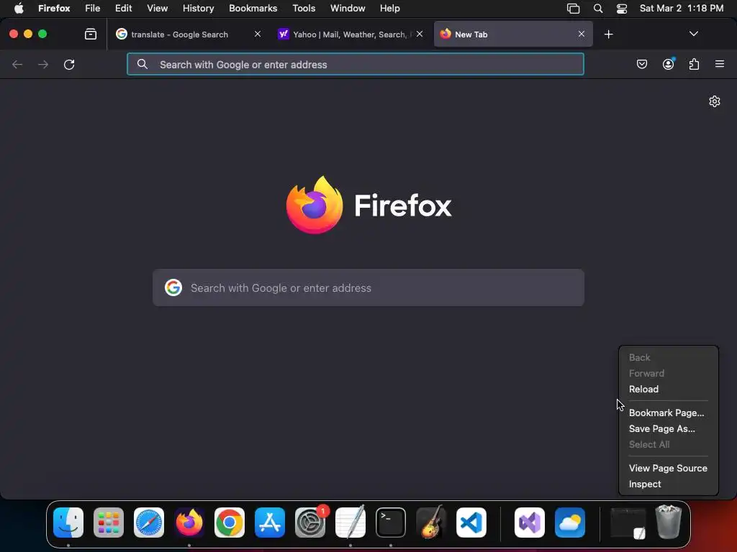Choose Bookmark Page in context menu
The width and height of the screenshot is (737, 552).
pyautogui.click(x=666, y=413)
